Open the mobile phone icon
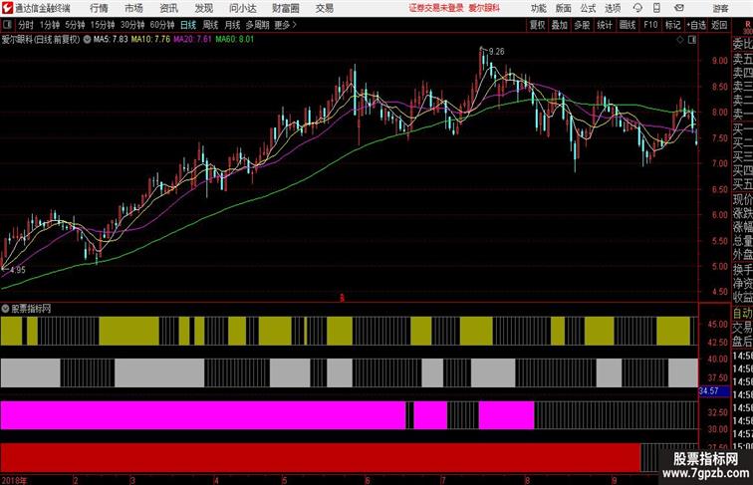The image size is (753, 485). [656, 8]
